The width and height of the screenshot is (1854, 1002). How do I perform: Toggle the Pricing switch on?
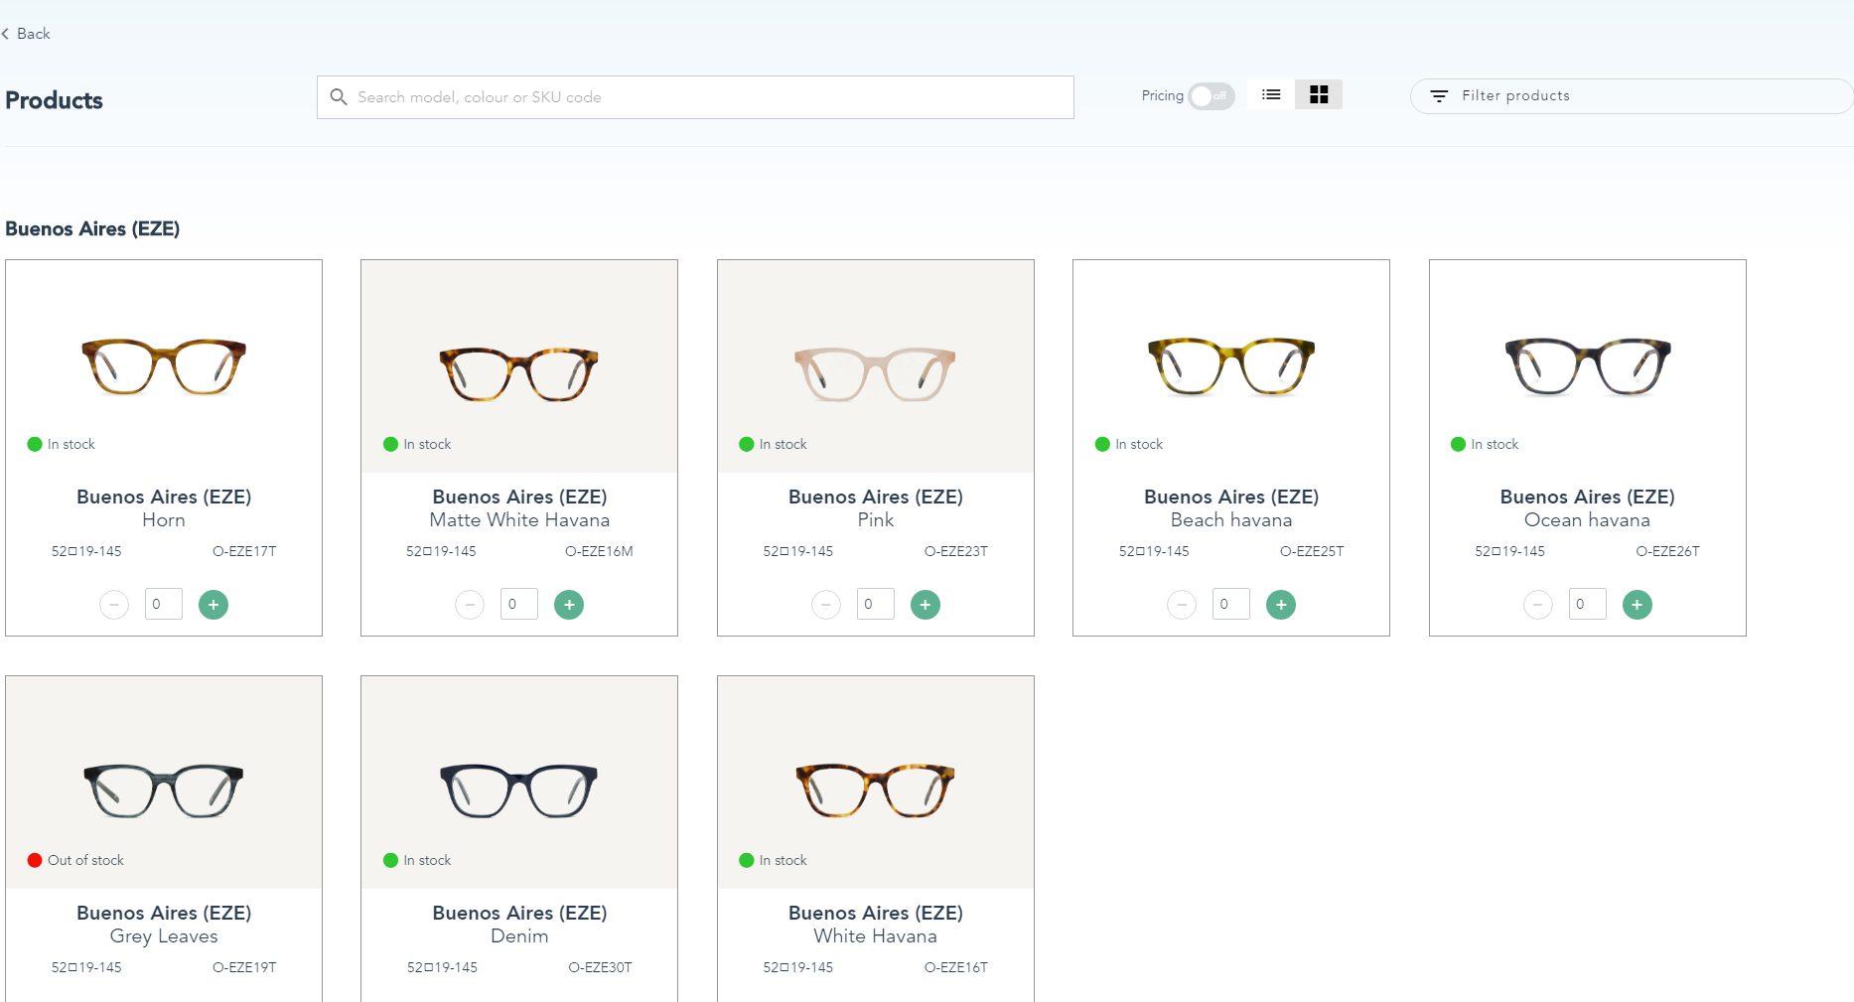pos(1212,96)
